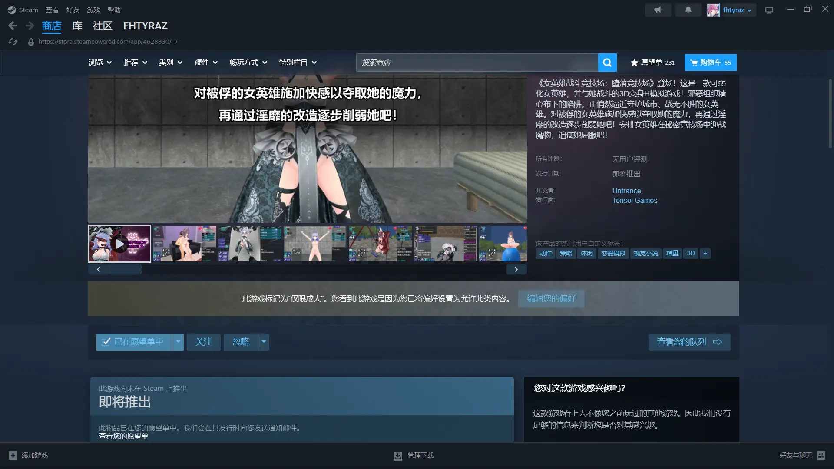834x469 pixels.
Task: Open notifications with the bell icon
Action: [688, 10]
